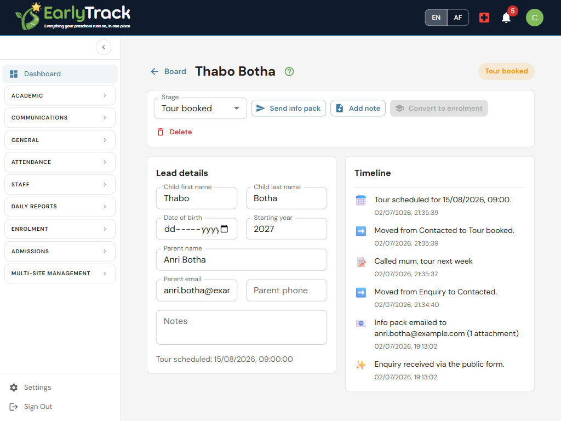Edit the Parent email field
561x421 pixels.
click(x=197, y=291)
